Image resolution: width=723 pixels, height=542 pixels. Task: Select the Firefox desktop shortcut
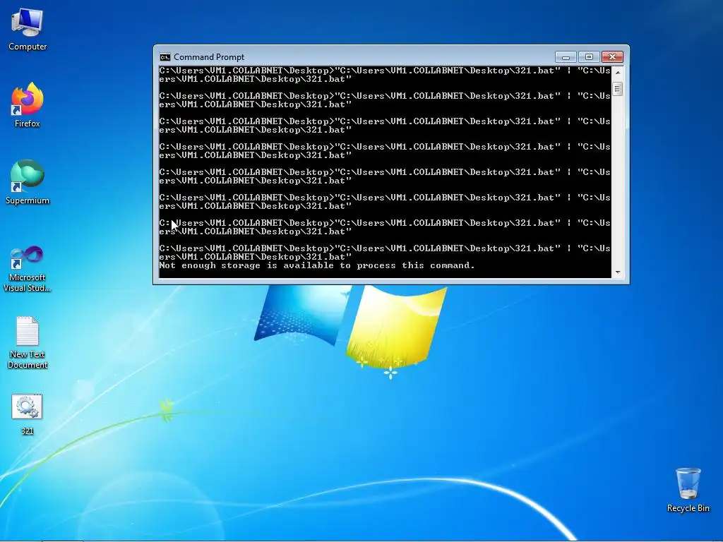[x=28, y=105]
